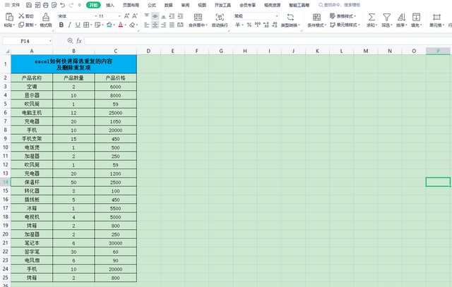Click the Insert Function fx button
The image size is (452, 287).
coord(78,41)
